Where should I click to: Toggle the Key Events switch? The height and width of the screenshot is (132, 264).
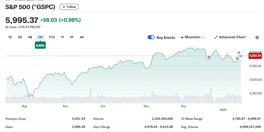click(x=151, y=37)
